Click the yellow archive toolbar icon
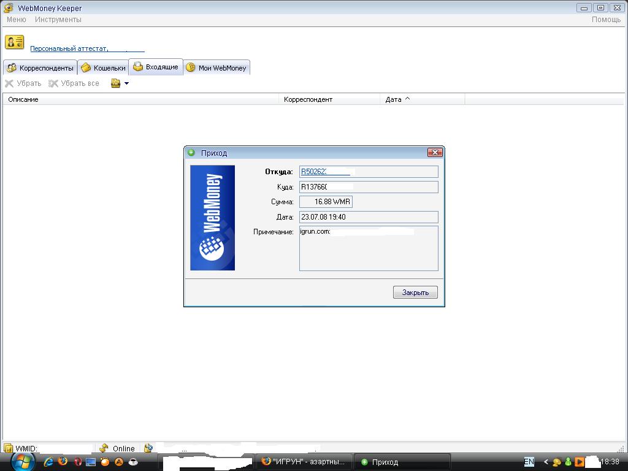 pos(115,83)
